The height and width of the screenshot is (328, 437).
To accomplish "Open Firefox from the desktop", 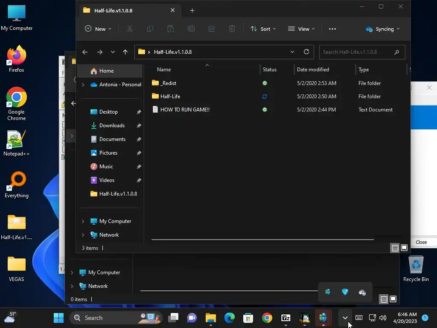I will tap(17, 59).
